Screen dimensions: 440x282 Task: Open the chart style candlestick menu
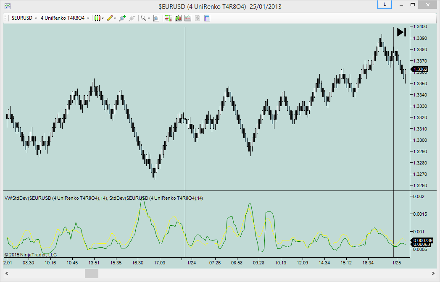(99, 18)
